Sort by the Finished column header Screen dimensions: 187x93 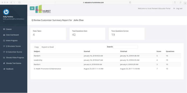124,51
